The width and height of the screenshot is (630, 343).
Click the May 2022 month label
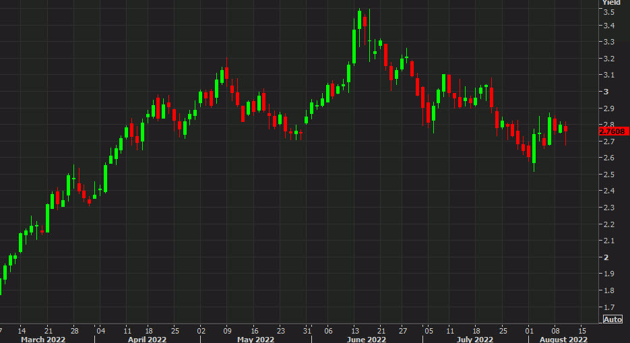(x=255, y=340)
